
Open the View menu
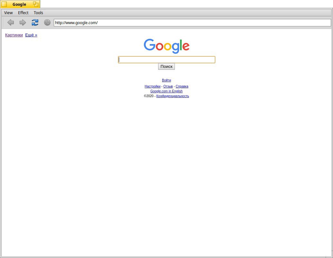click(x=8, y=13)
